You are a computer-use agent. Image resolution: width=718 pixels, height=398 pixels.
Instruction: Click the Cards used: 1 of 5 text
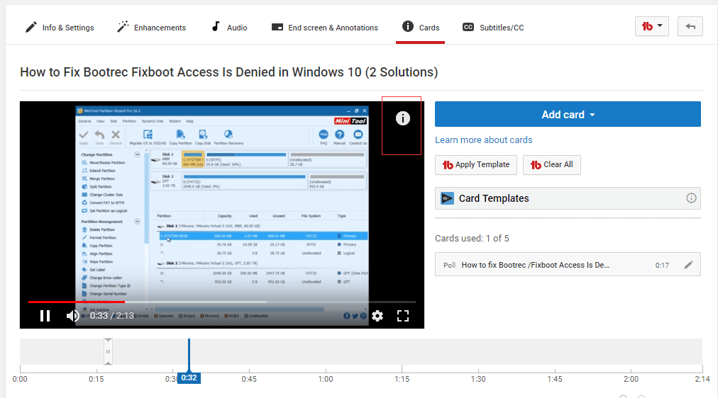[472, 239]
